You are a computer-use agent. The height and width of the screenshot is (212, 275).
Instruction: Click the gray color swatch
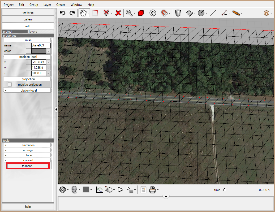[38, 51]
